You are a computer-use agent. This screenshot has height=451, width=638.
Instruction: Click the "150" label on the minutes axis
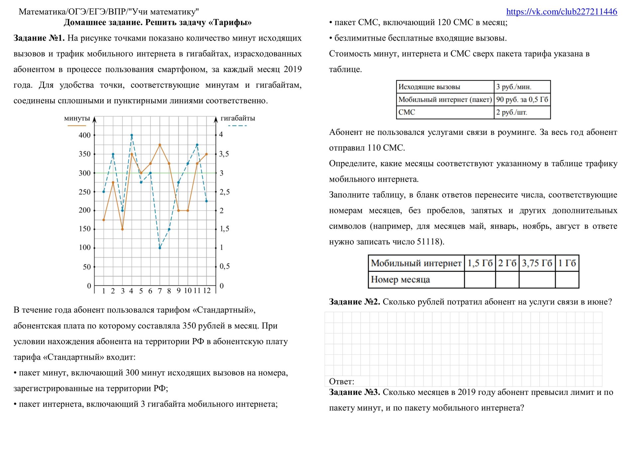click(84, 229)
